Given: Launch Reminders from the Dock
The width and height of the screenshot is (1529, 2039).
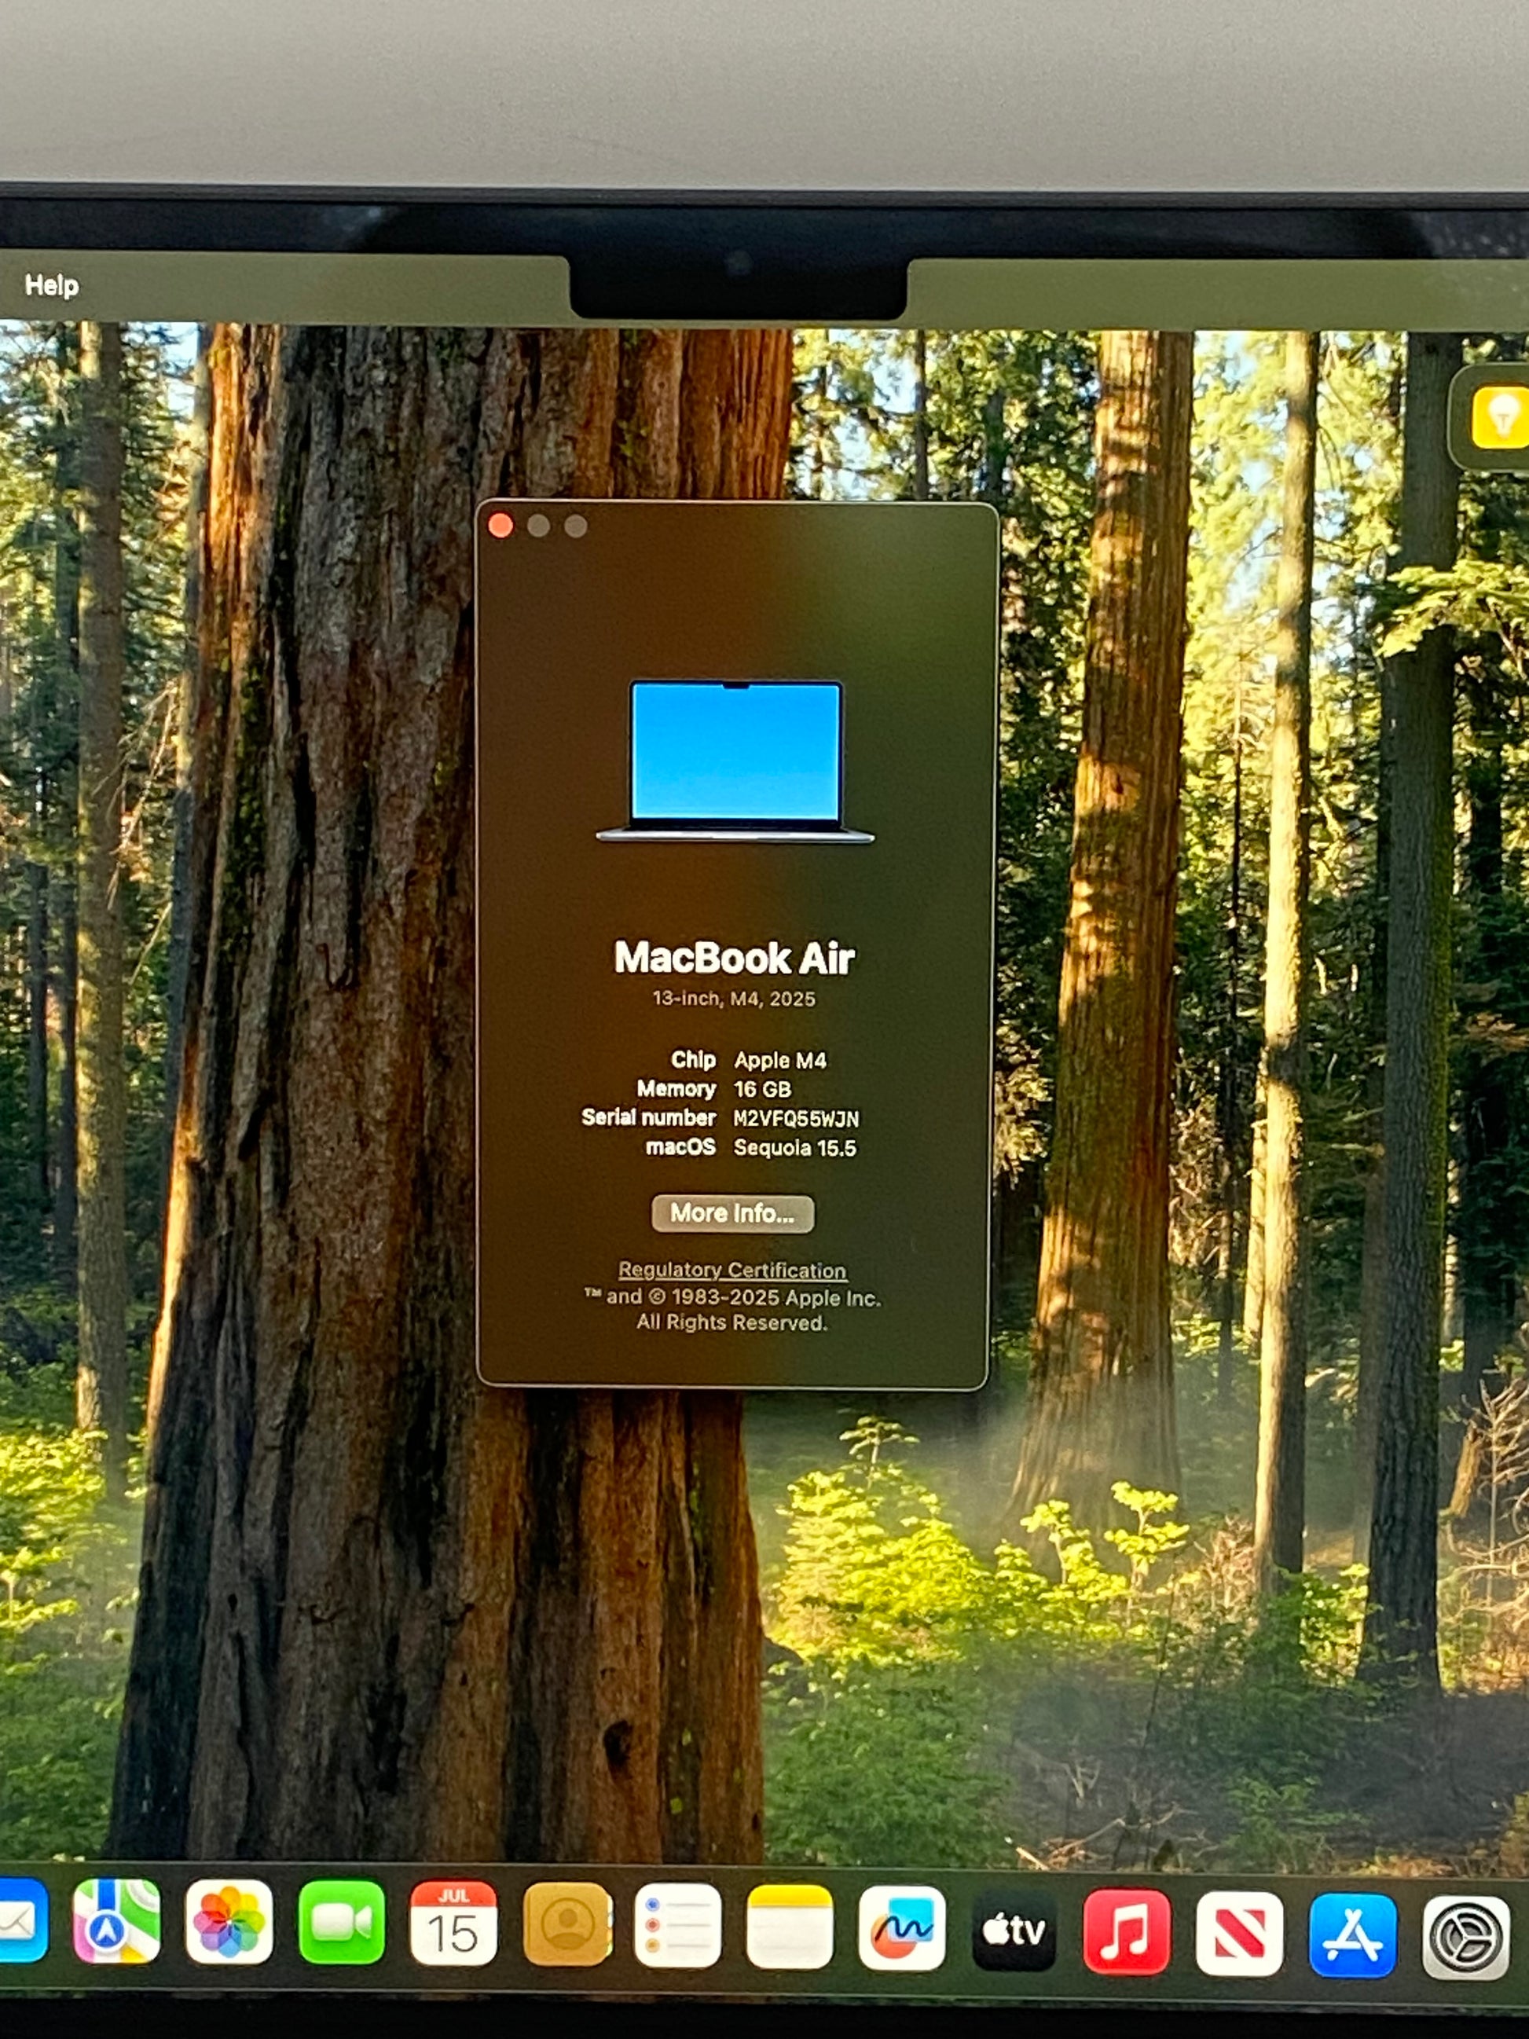Looking at the screenshot, I should (678, 1926).
